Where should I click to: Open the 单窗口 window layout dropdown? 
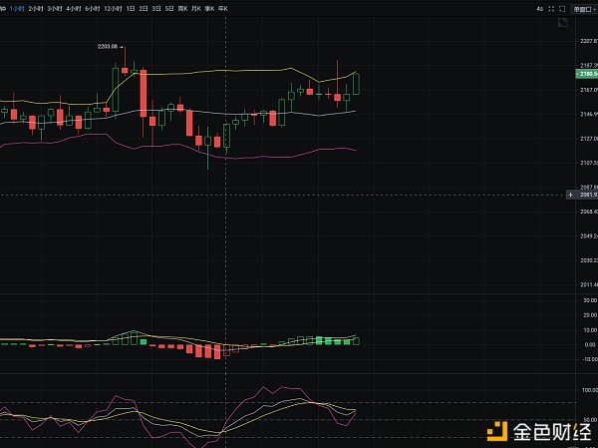pyautogui.click(x=586, y=8)
